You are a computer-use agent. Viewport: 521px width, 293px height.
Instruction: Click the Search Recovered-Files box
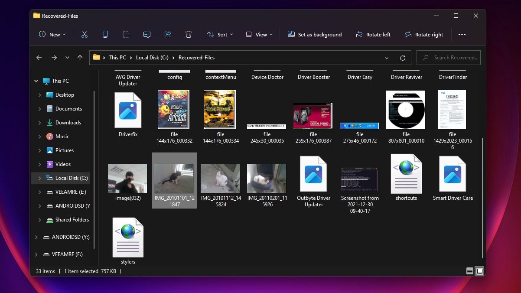point(449,58)
